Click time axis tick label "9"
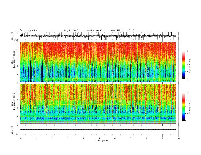The image size is (201, 155). (162, 138)
